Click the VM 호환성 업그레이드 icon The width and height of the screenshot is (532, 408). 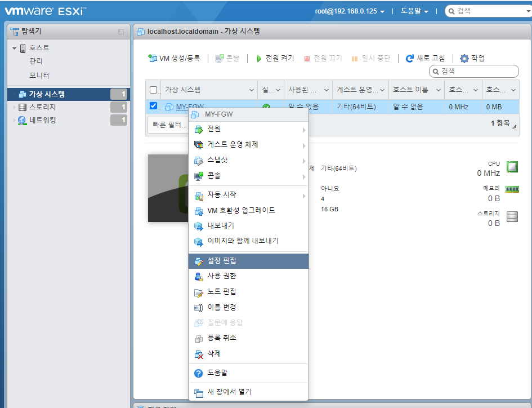click(x=199, y=211)
